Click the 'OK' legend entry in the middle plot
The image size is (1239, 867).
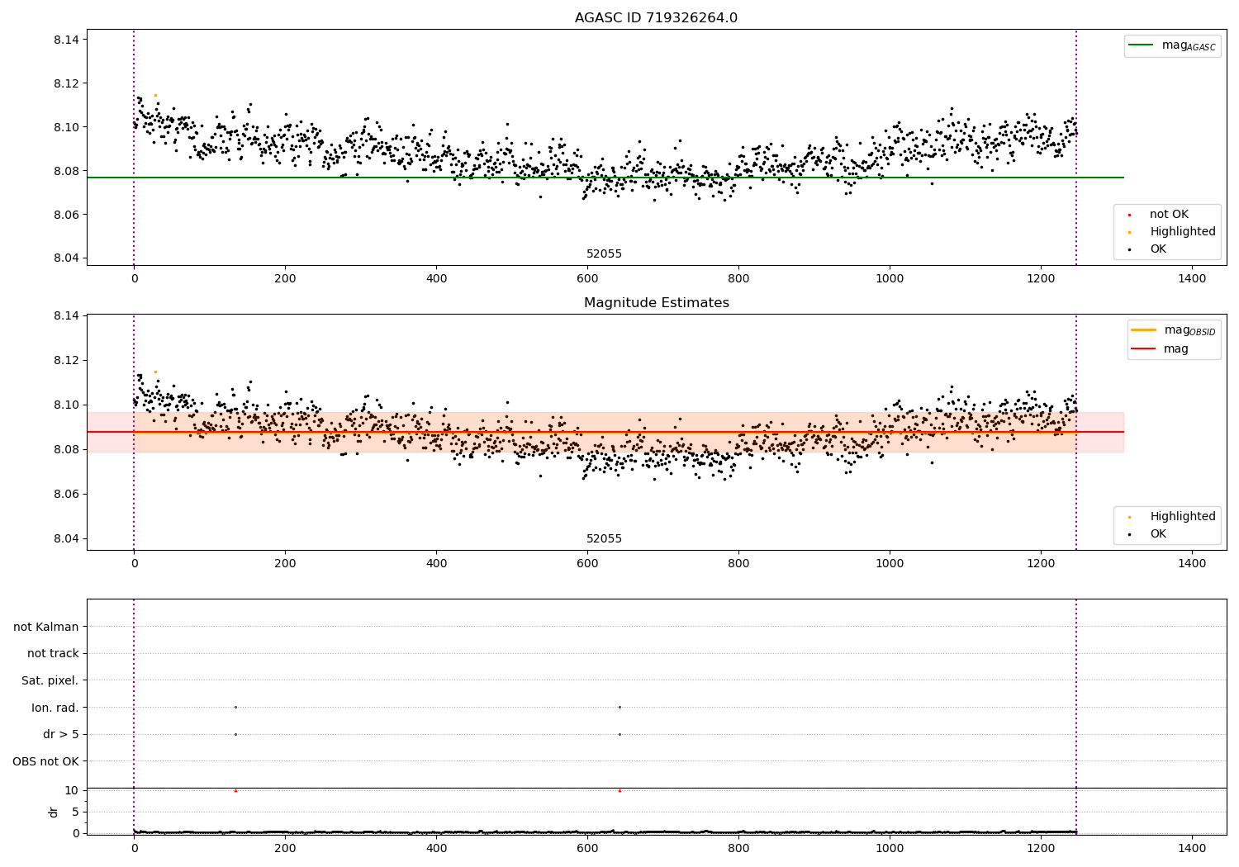(x=1147, y=534)
